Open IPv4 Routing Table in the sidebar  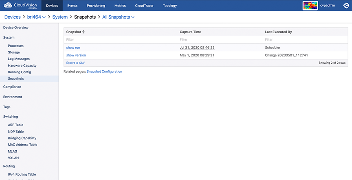[x=22, y=174]
